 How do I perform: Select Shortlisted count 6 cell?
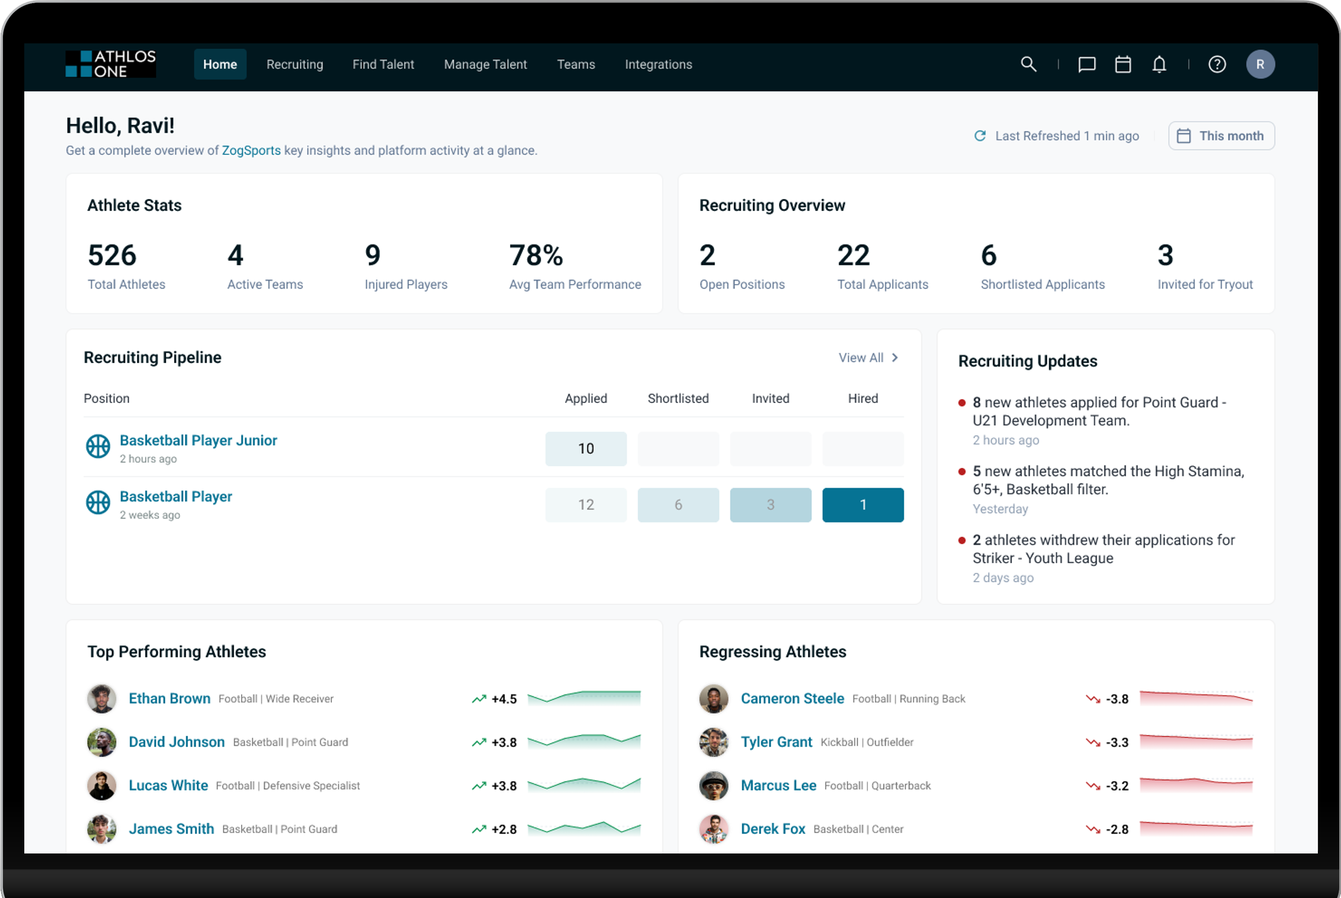tap(678, 505)
